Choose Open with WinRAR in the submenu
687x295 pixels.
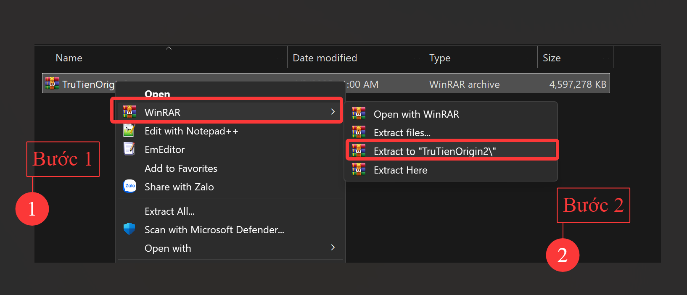(x=416, y=114)
